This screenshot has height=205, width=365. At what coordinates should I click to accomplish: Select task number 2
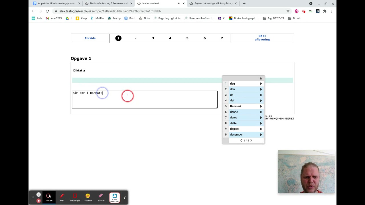(x=135, y=38)
